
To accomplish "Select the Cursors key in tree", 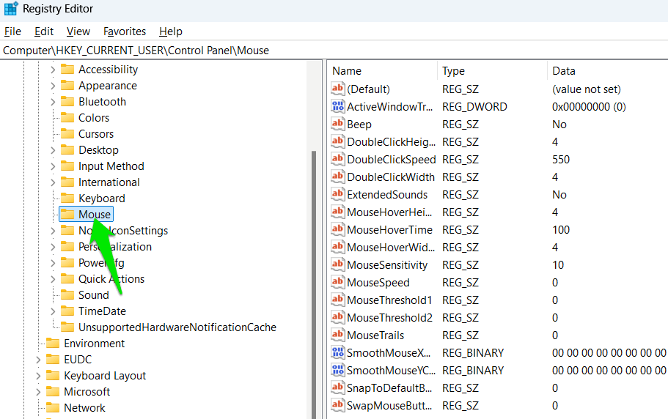I will 96,134.
